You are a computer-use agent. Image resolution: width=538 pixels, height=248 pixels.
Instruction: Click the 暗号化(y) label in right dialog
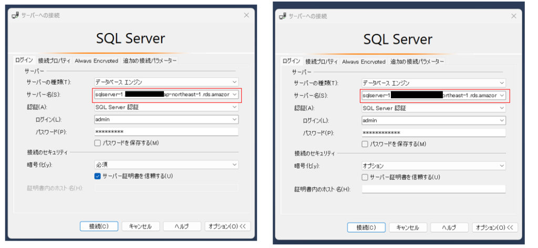click(307, 166)
